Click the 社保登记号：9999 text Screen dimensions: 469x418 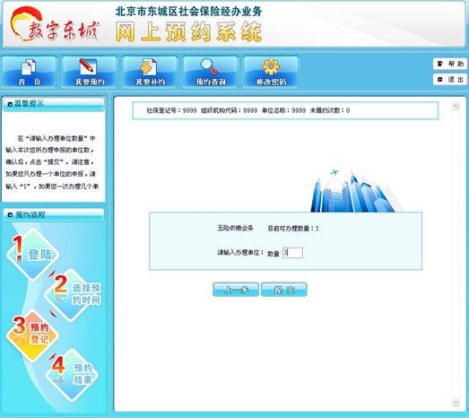pyautogui.click(x=171, y=110)
